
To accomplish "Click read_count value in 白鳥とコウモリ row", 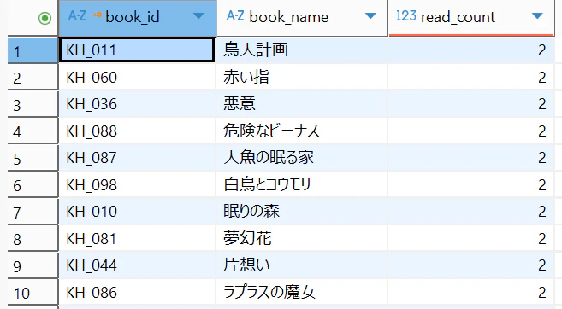I will pos(542,184).
